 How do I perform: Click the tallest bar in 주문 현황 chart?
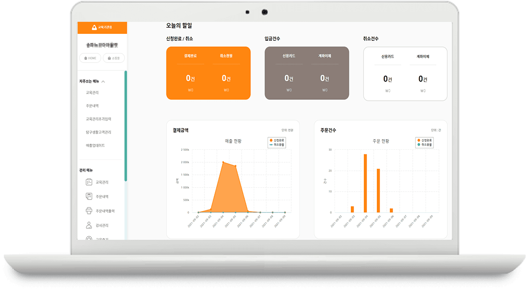(365, 183)
